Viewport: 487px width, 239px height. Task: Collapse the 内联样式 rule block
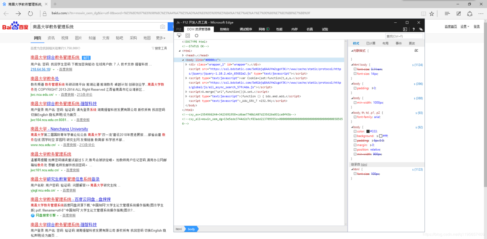(x=352, y=51)
